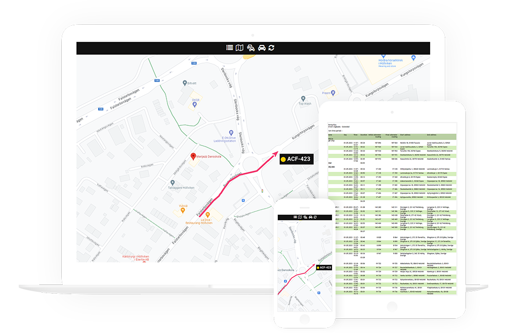
Task: Click the red Marijazz Dansskola map pin
Action: coord(192,156)
